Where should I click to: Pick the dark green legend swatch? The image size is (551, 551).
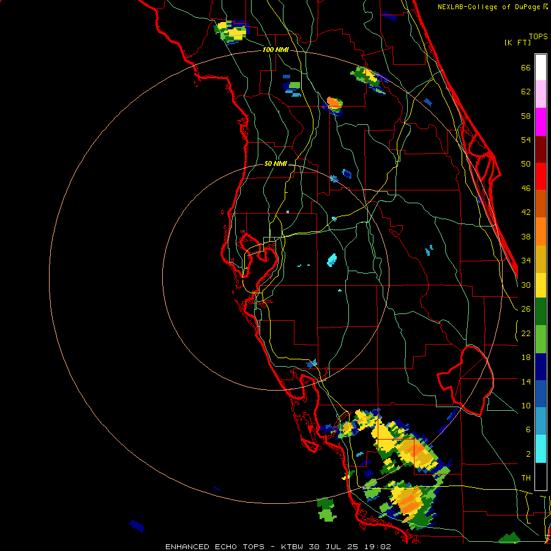pos(541,312)
